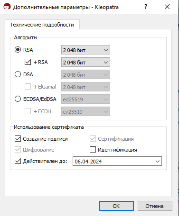Click the date field showing 06.04.2024
This screenshot has height=216, width=179.
click(x=117, y=161)
